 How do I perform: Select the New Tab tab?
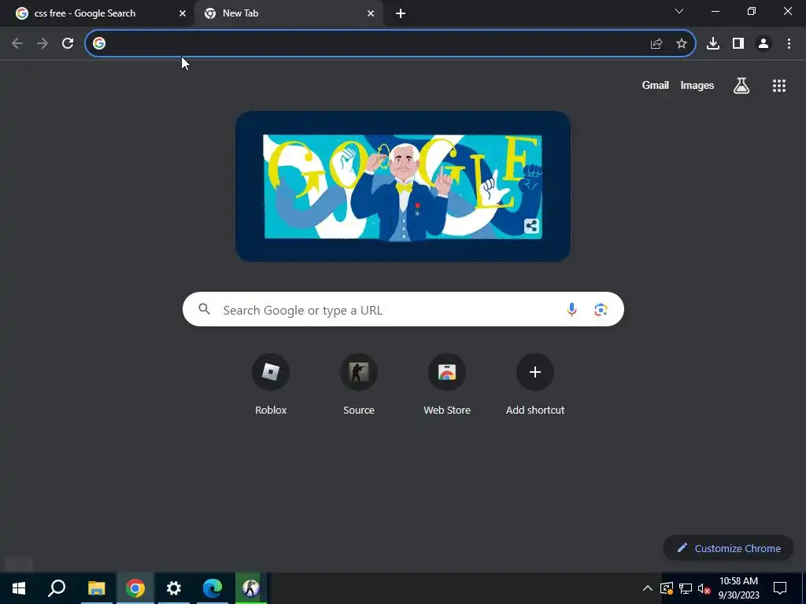(x=288, y=14)
